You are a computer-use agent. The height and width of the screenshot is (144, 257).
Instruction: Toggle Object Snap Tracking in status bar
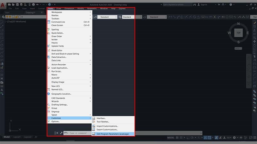[x=205, y=138]
